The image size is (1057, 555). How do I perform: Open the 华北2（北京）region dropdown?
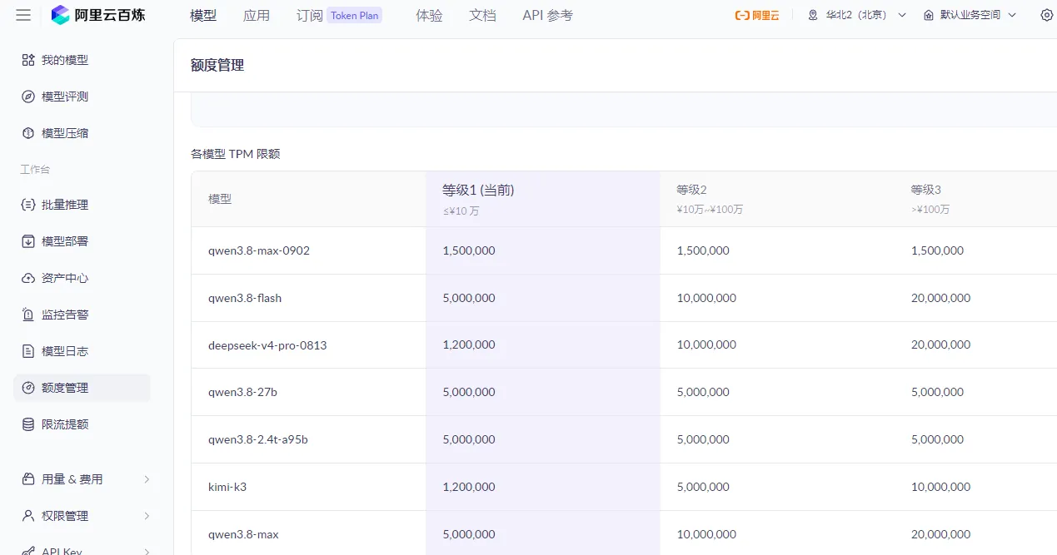pos(857,15)
